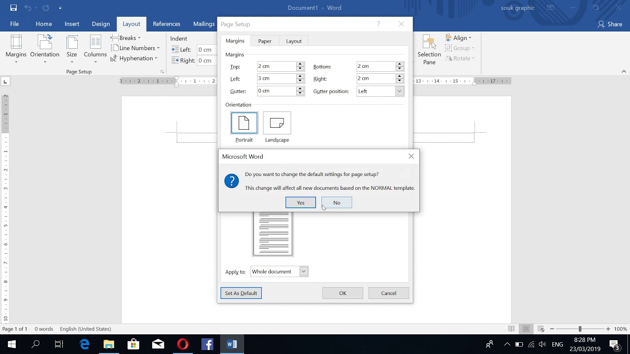Decrease the Right margin with down arrow

[x=400, y=81]
